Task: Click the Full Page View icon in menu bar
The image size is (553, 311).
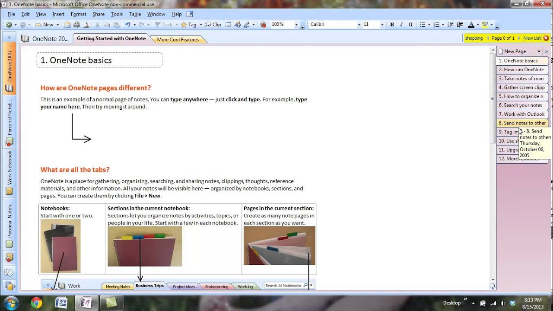Action: (189, 14)
